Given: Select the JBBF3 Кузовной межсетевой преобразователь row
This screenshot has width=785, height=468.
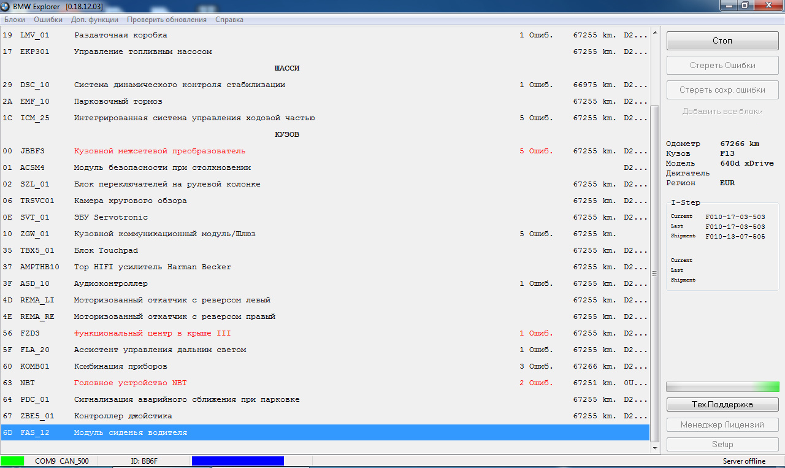Looking at the screenshot, I should (x=159, y=151).
